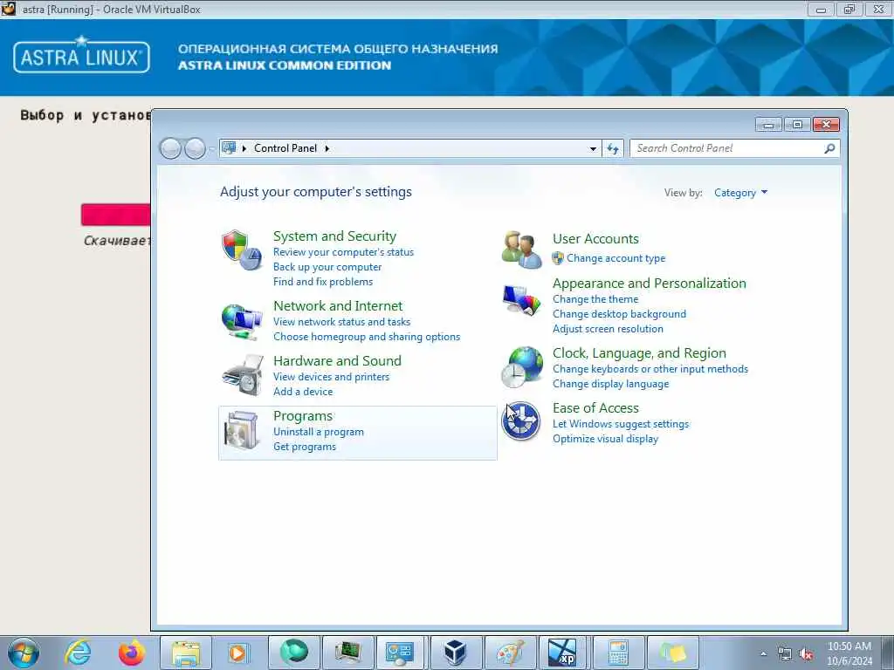Open Paint from the taskbar

pyautogui.click(x=510, y=653)
